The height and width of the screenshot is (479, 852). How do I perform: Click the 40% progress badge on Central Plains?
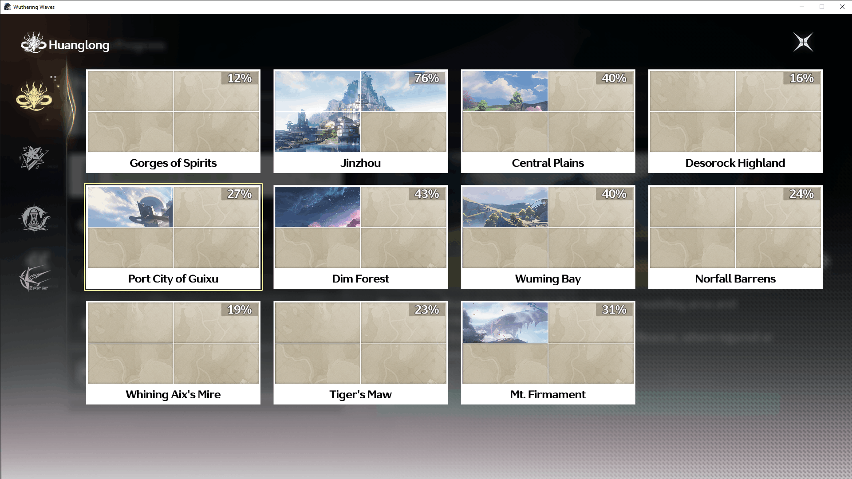click(614, 78)
